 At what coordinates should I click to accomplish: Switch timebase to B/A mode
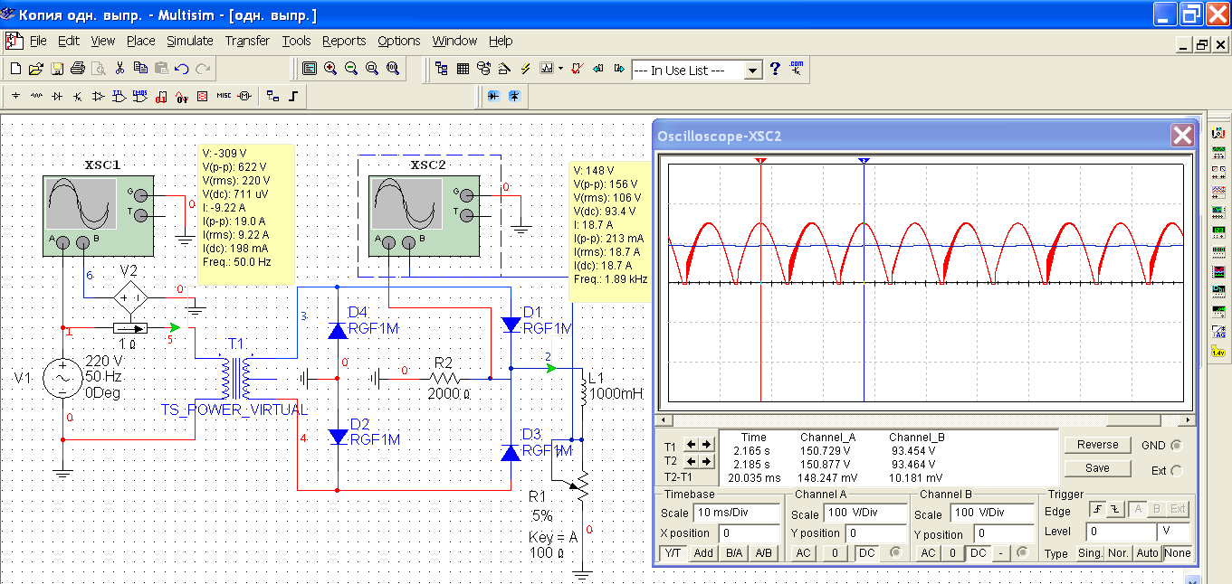pyautogui.click(x=733, y=552)
